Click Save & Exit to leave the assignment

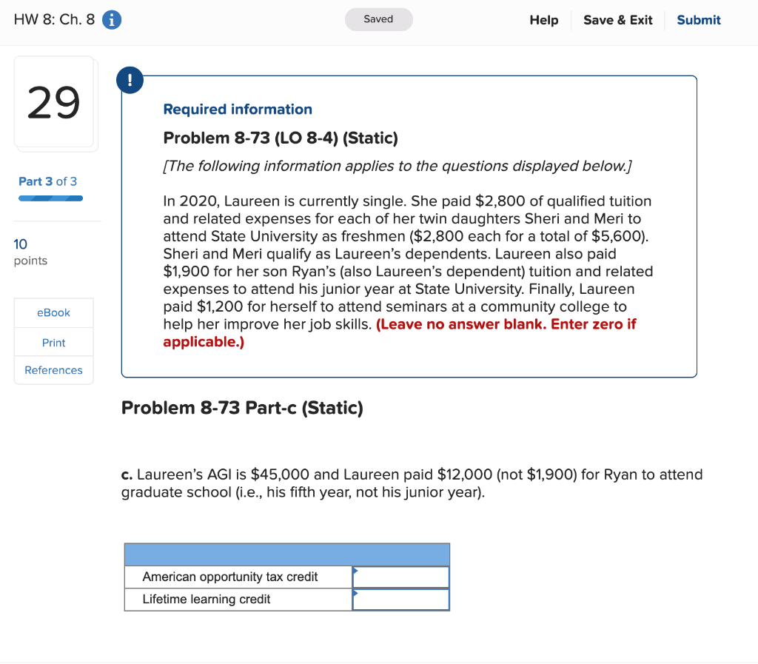pos(618,20)
